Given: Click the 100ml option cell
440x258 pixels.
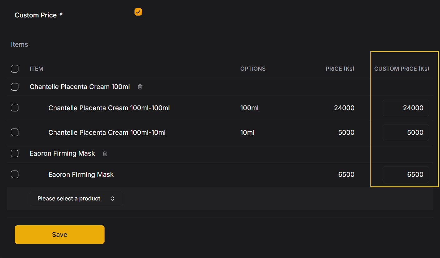Looking at the screenshot, I should pyautogui.click(x=249, y=108).
